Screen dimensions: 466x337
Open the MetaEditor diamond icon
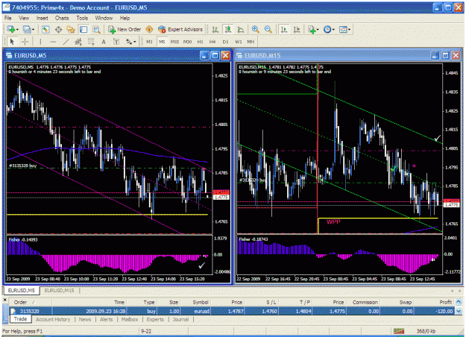[x=149, y=29]
